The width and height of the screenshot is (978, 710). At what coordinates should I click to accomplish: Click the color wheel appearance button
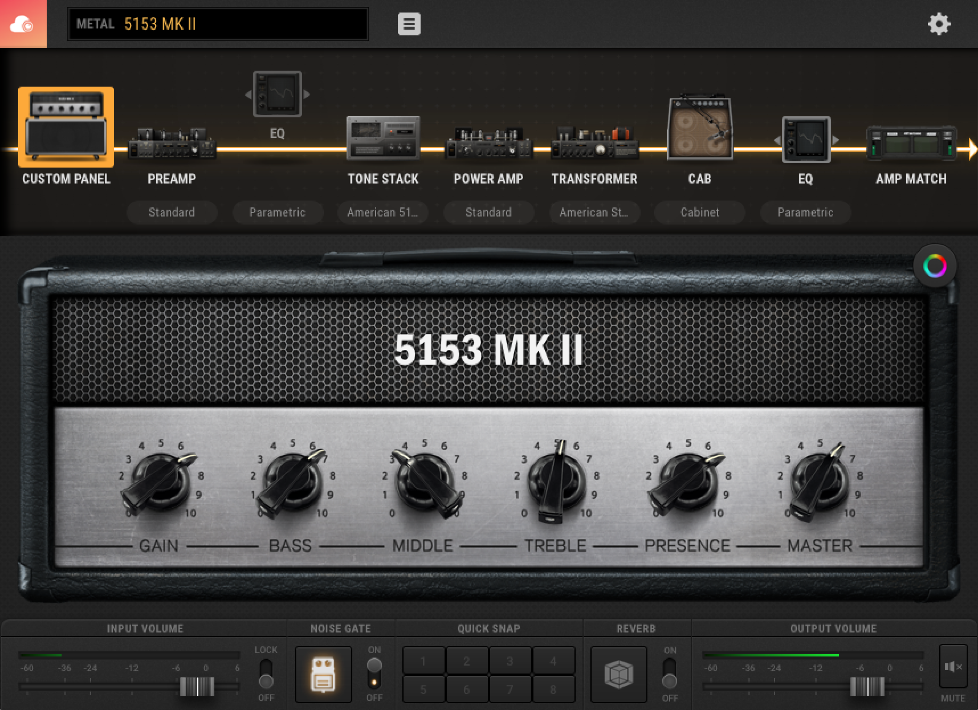click(935, 266)
